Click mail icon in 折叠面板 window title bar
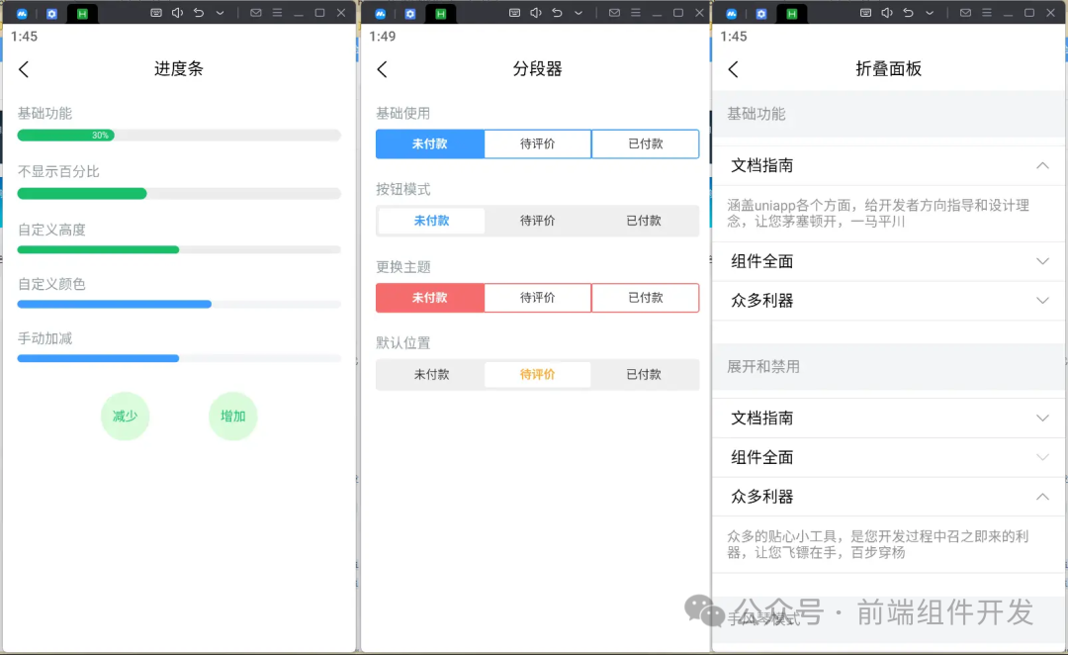 click(x=965, y=13)
